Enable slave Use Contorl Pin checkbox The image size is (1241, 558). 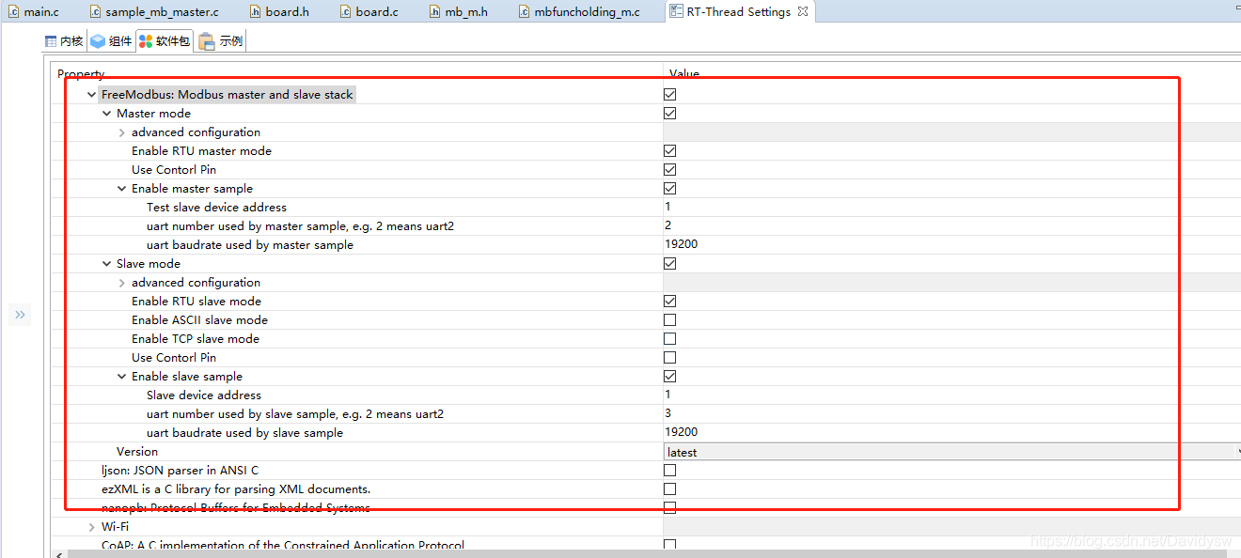coord(670,357)
